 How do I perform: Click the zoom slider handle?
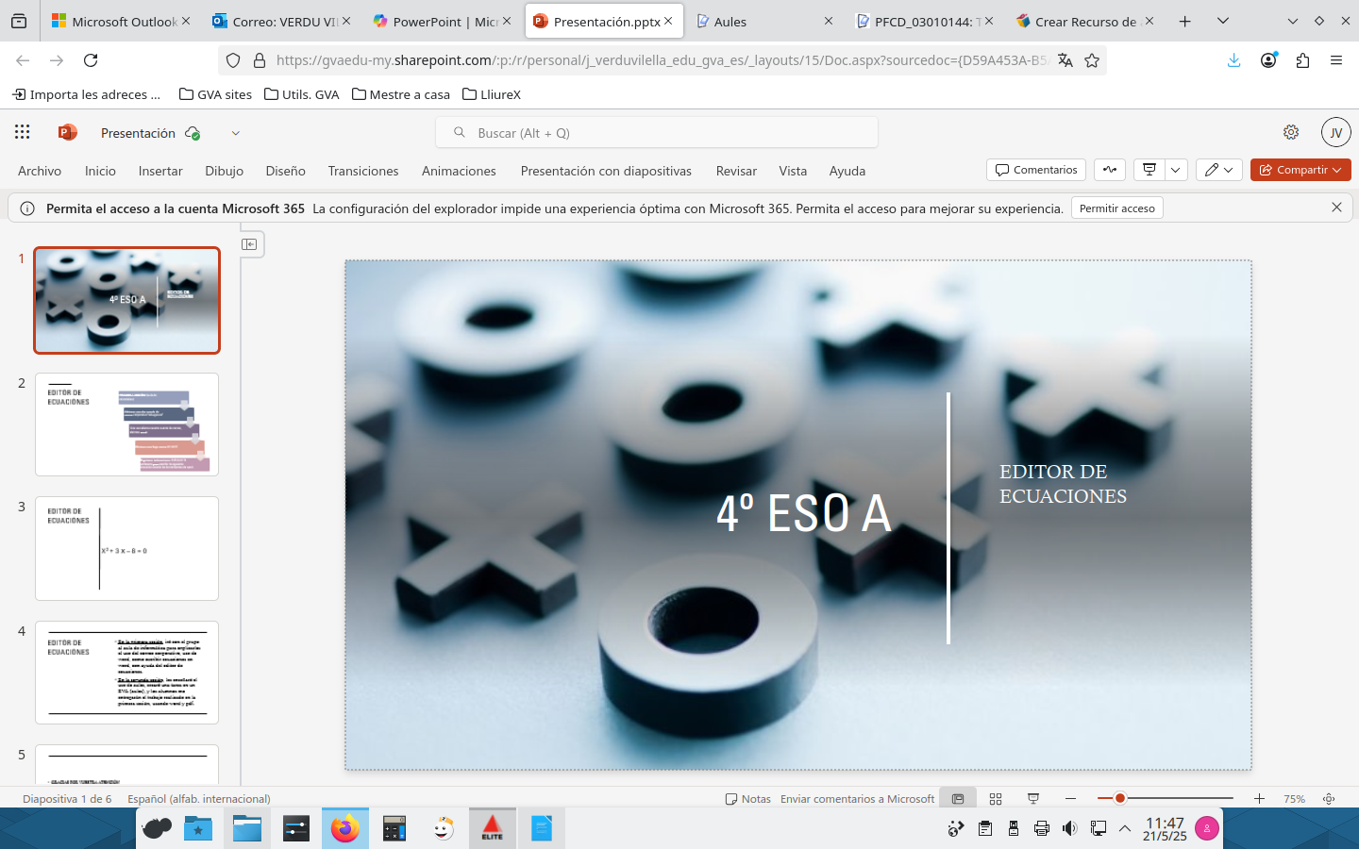click(x=1120, y=799)
